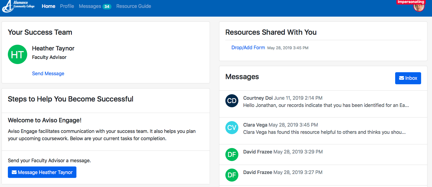Open the Drop/Add Form resource
This screenshot has height=187, width=432.
point(248,47)
